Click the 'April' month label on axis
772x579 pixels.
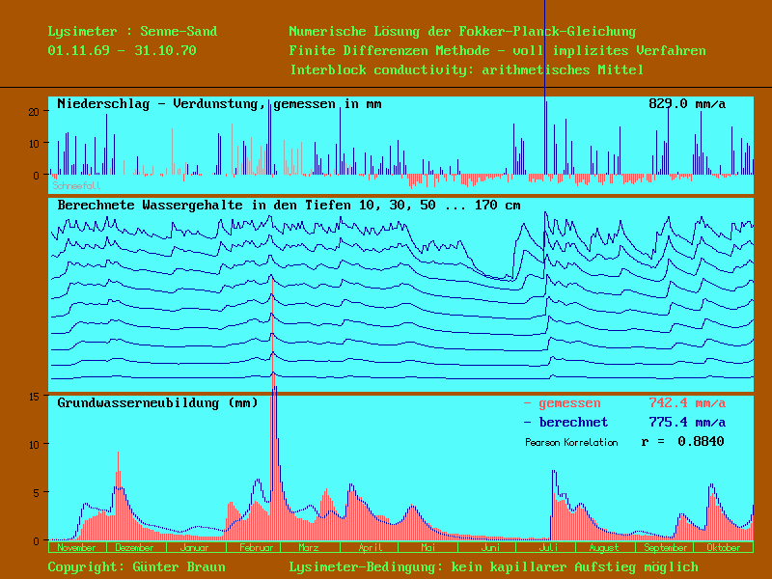pos(371,547)
